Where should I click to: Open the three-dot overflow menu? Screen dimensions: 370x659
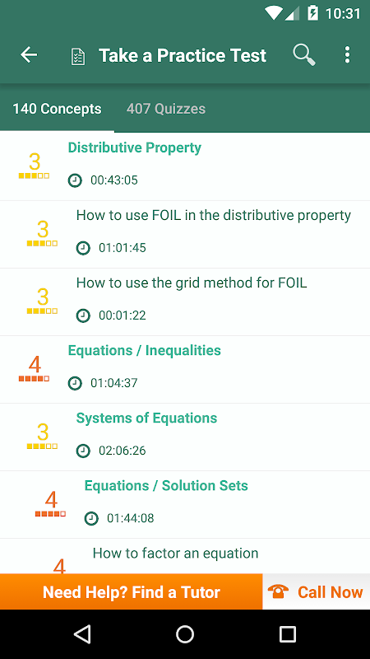(x=347, y=55)
